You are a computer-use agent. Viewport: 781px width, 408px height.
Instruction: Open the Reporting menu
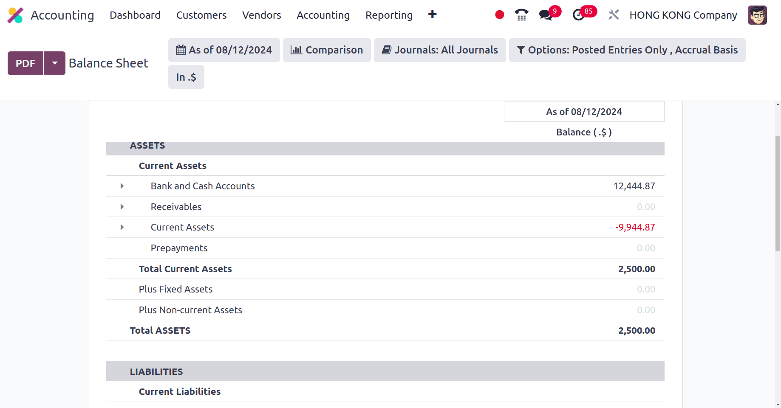point(389,15)
